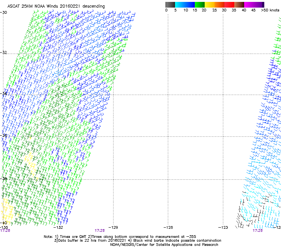281x247 pixels.
Task: Click the purple '17:26' time near -129
Action: coord(99,231)
